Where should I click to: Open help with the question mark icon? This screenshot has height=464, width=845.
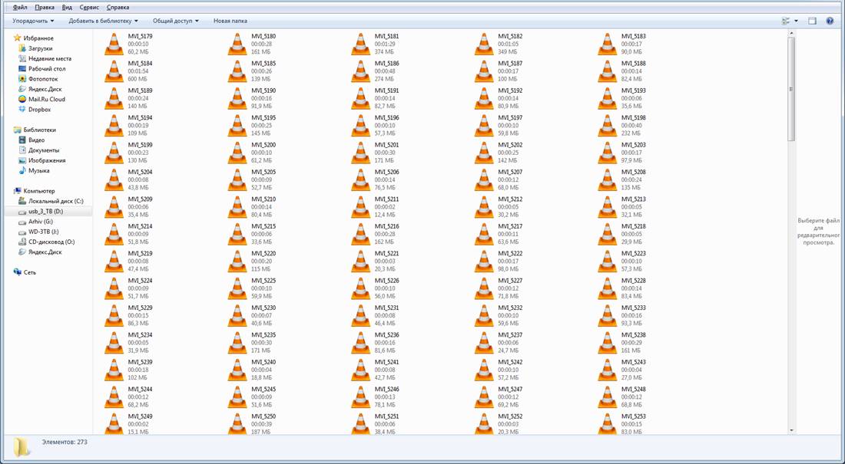830,21
